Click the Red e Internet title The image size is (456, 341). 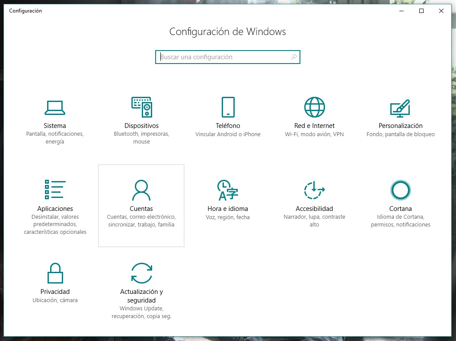pos(314,126)
